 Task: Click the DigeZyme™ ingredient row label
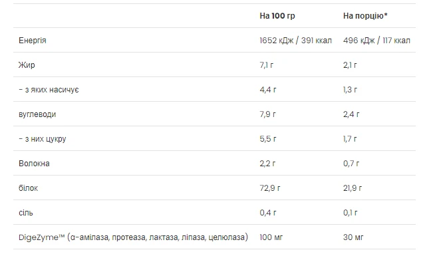(133, 237)
